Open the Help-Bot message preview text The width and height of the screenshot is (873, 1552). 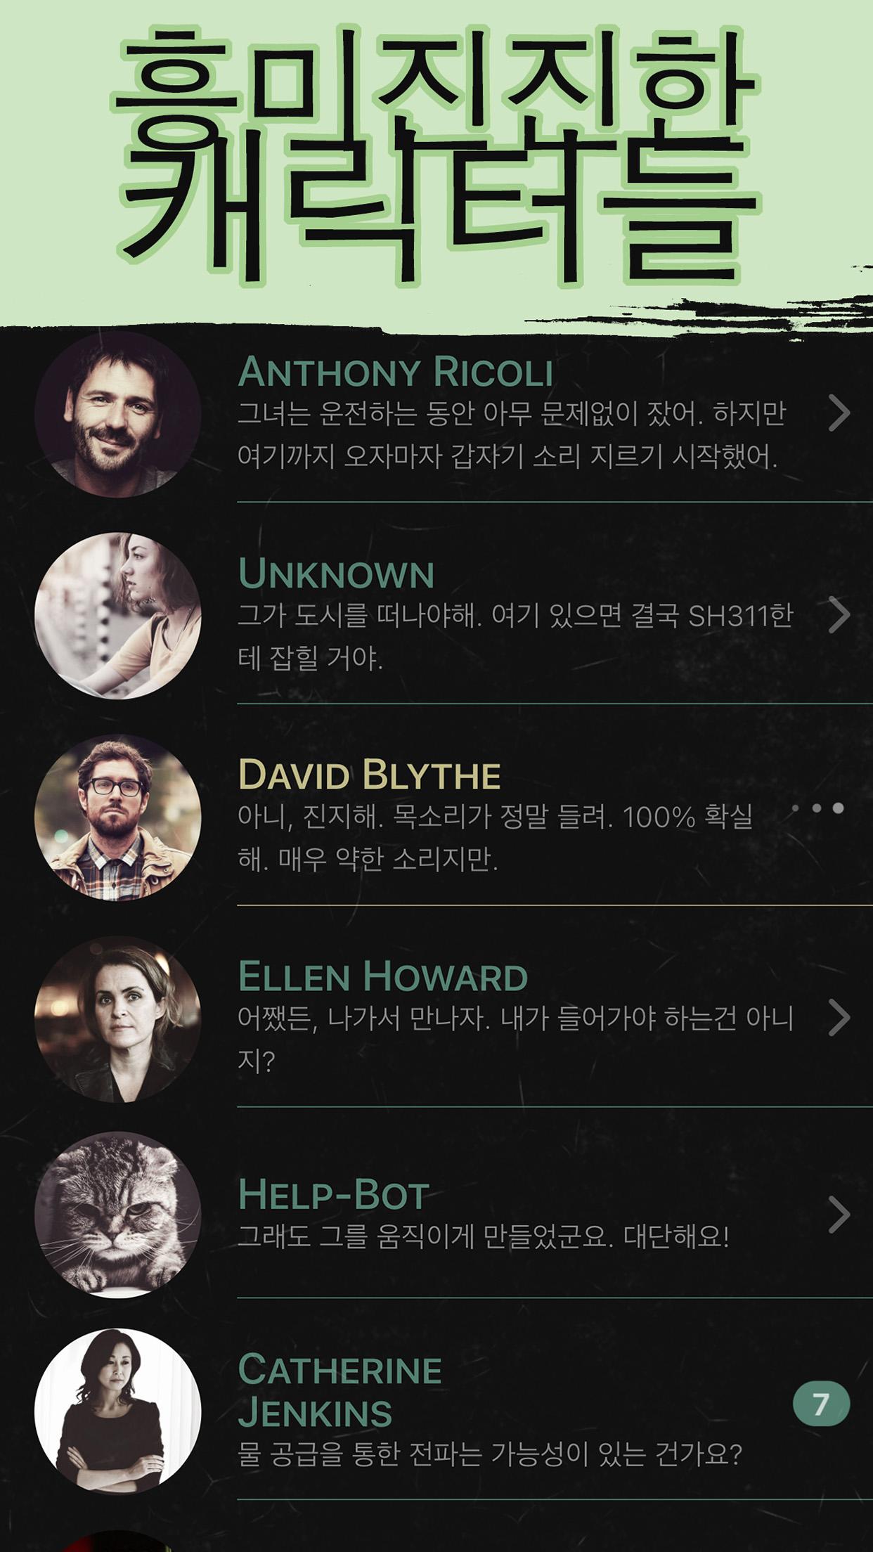click(484, 1236)
